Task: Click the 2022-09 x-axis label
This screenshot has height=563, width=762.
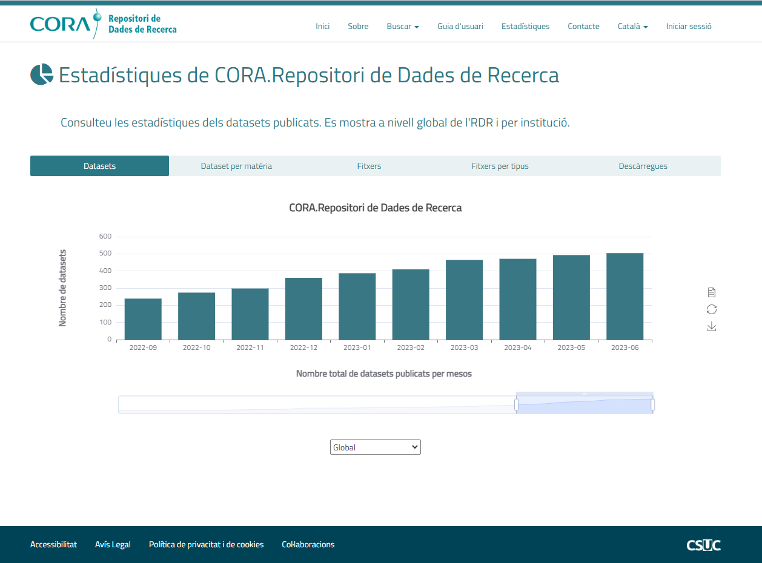Action: pyautogui.click(x=143, y=347)
